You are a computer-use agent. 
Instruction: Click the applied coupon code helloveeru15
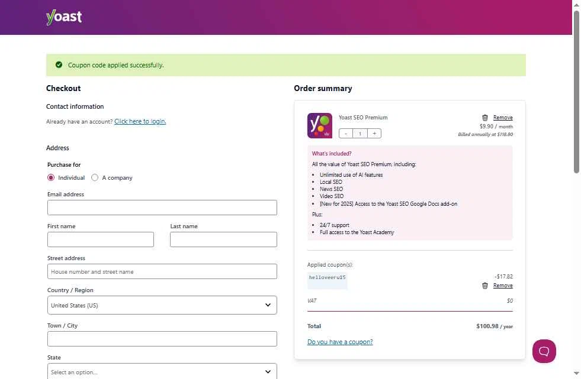click(327, 277)
